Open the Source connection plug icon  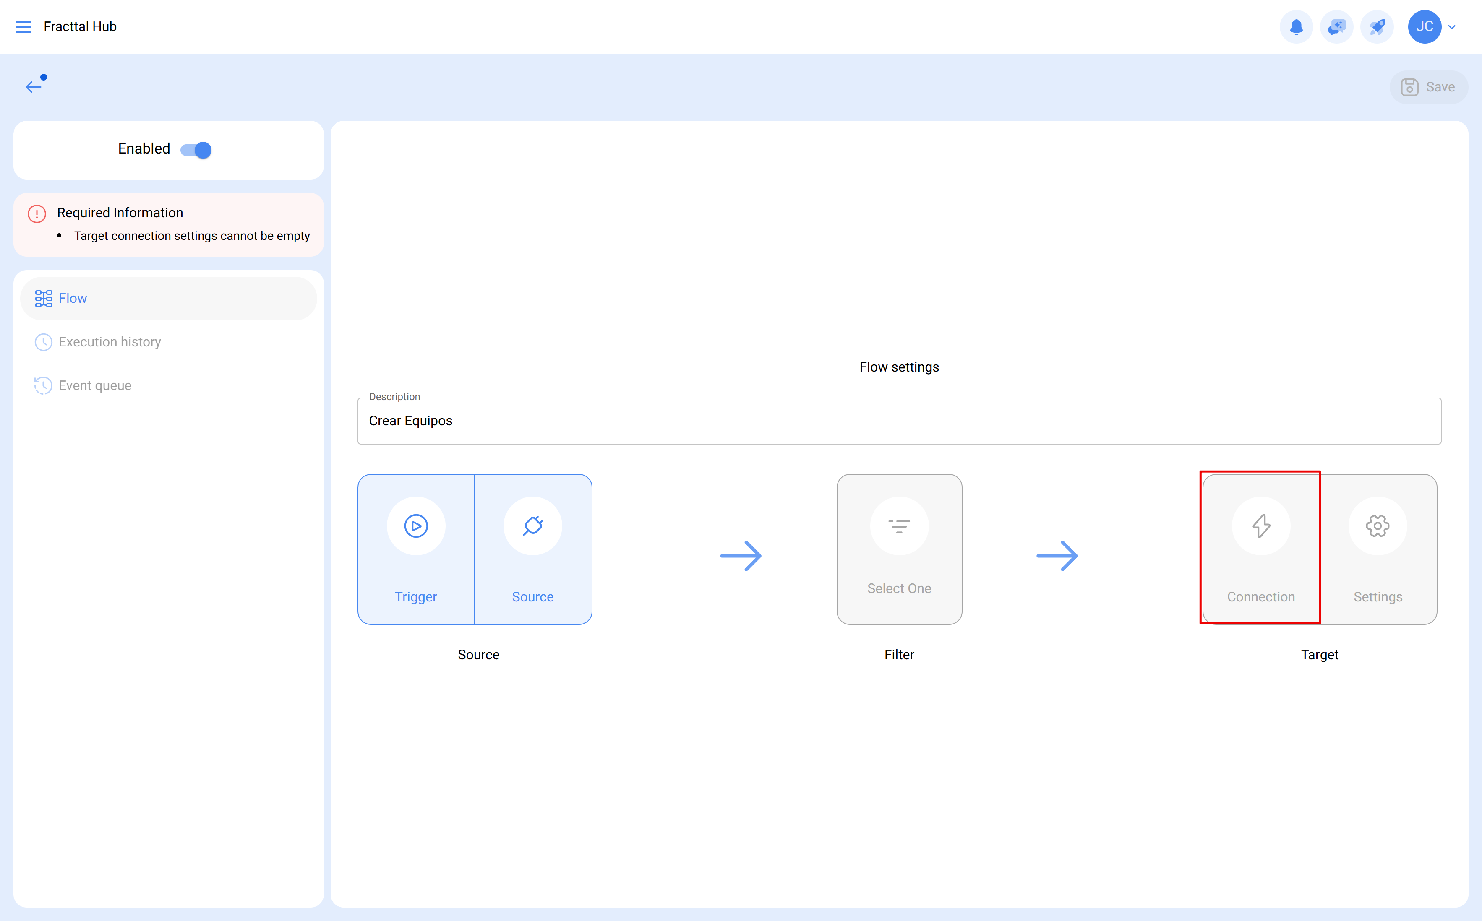(532, 525)
